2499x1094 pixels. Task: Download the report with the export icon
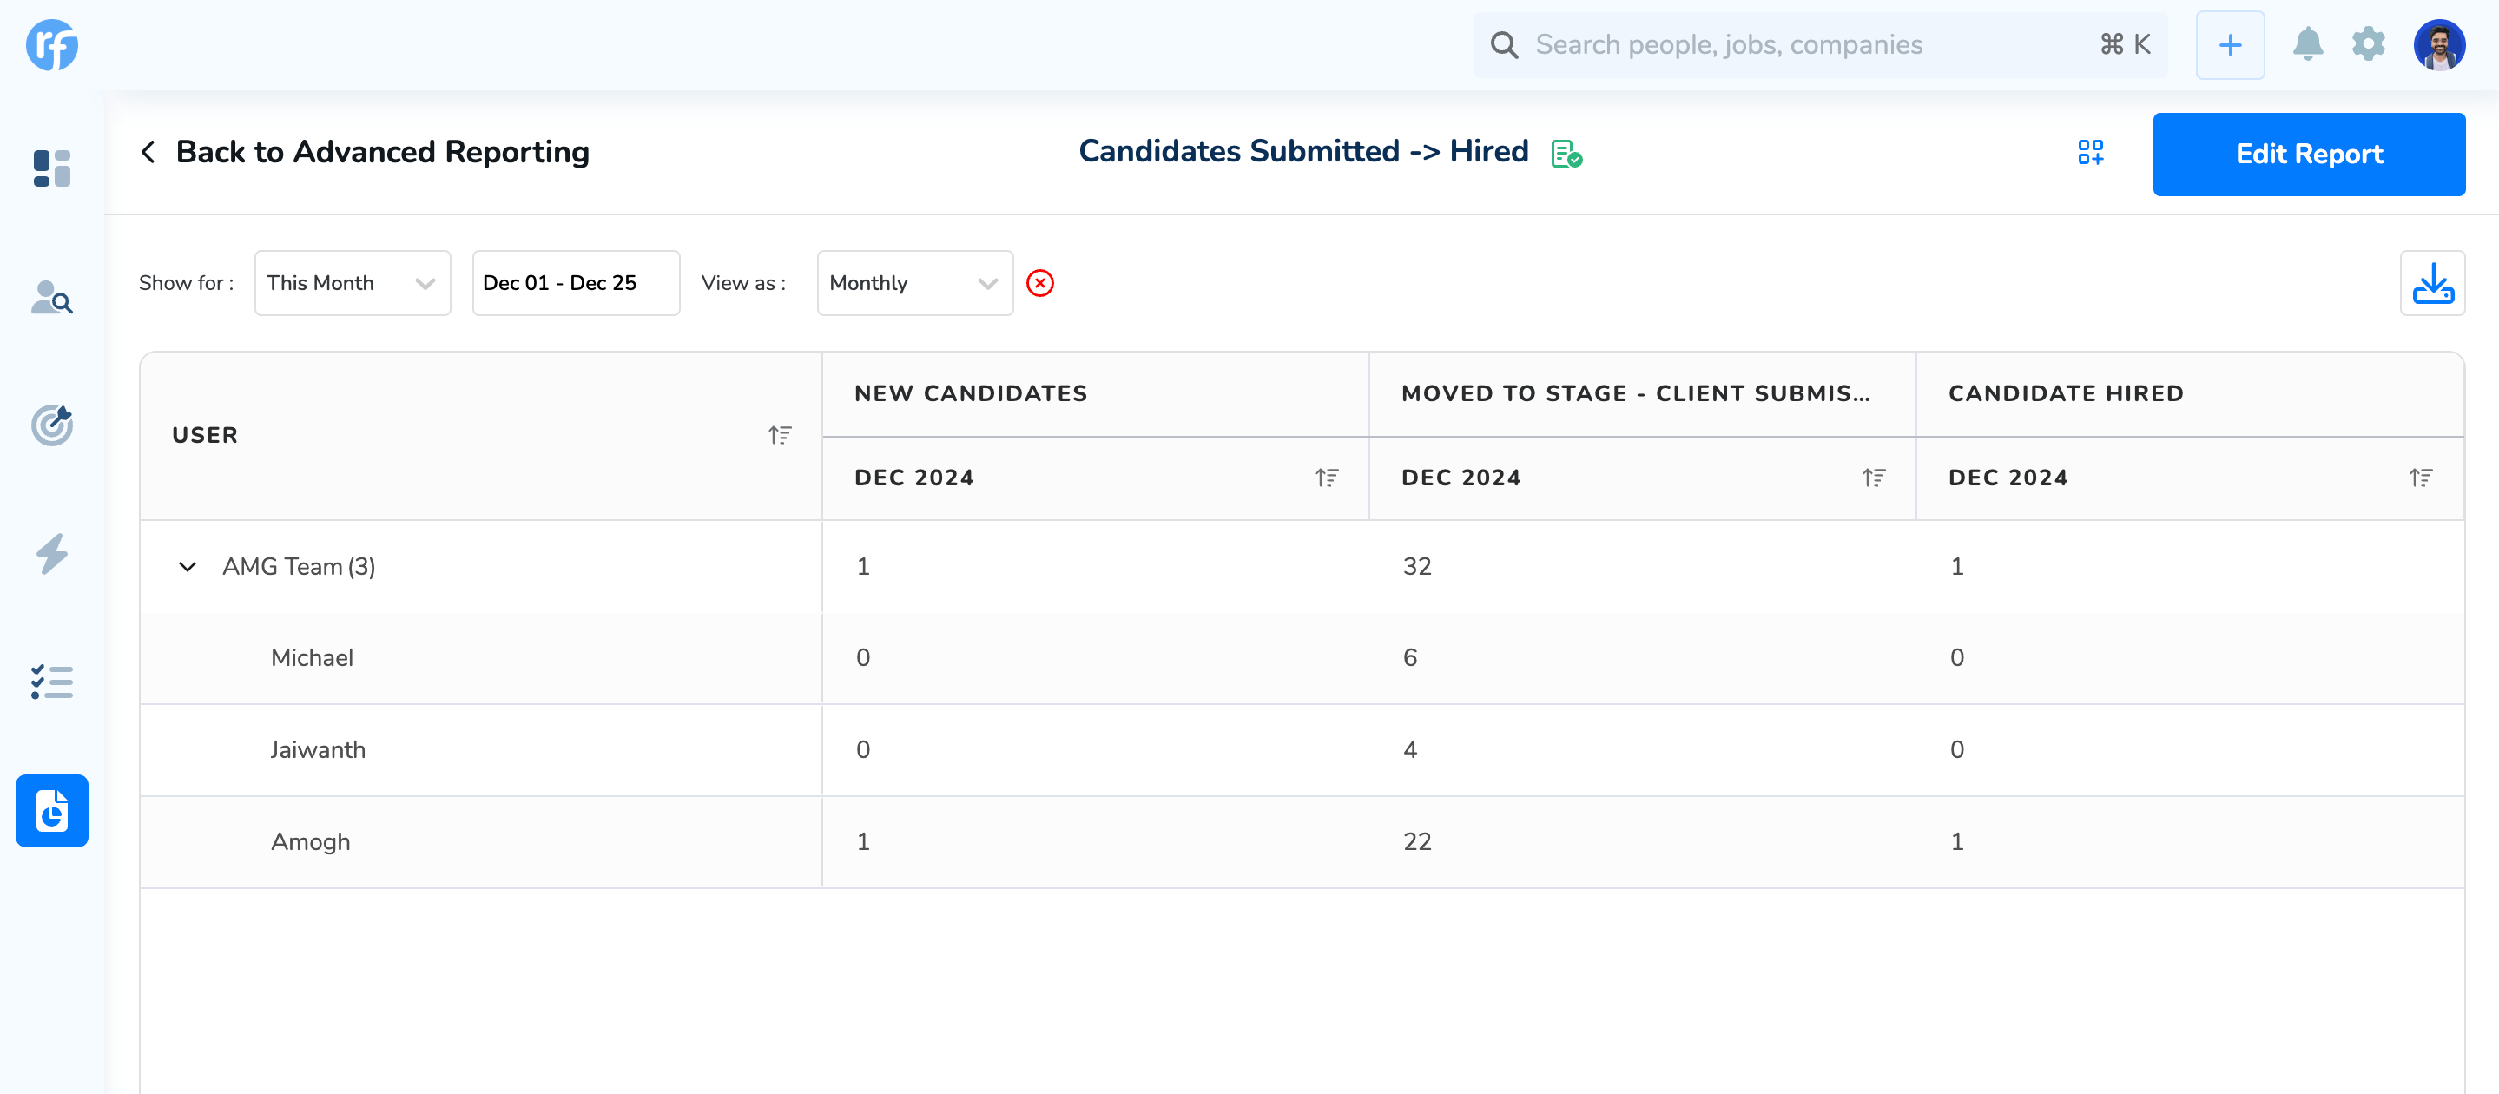[x=2431, y=283]
